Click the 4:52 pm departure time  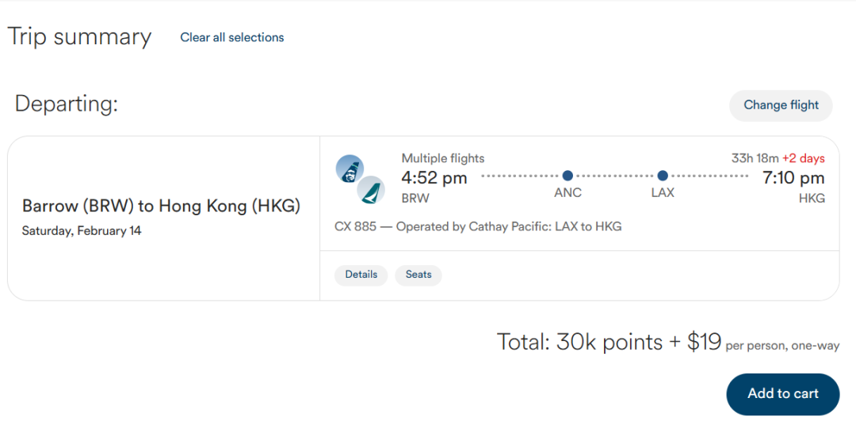[434, 178]
